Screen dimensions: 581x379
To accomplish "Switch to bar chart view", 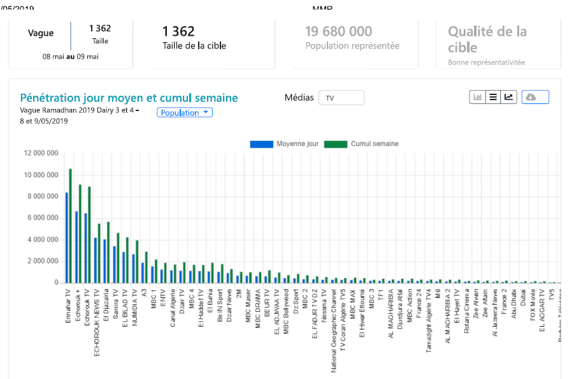I will pyautogui.click(x=477, y=97).
